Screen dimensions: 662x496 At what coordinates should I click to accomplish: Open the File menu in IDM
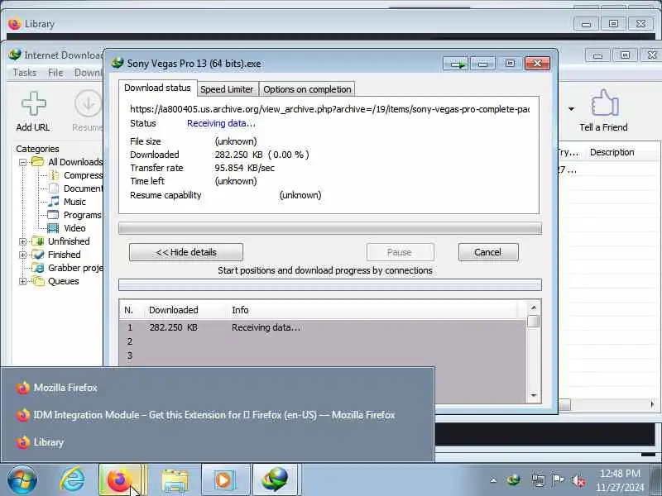pyautogui.click(x=55, y=73)
